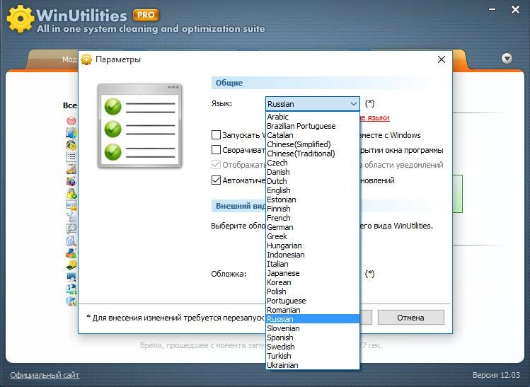The height and width of the screenshot is (387, 530).
Task: Minimize the WinUtilities main window
Action: 492,9
